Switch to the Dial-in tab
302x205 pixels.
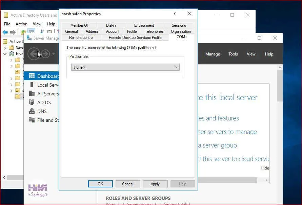tap(111, 25)
